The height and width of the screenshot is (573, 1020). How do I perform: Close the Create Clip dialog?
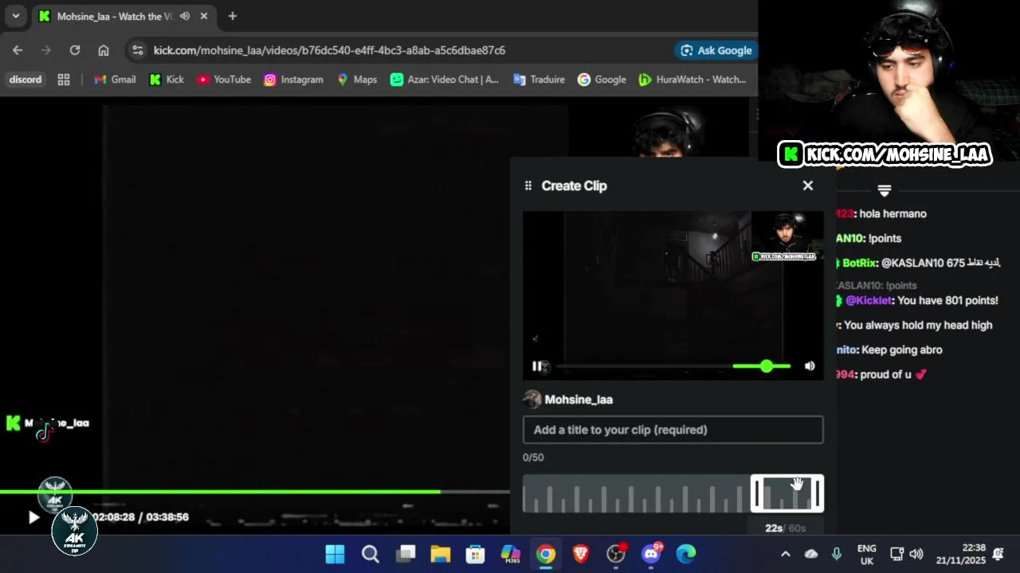[x=808, y=185]
